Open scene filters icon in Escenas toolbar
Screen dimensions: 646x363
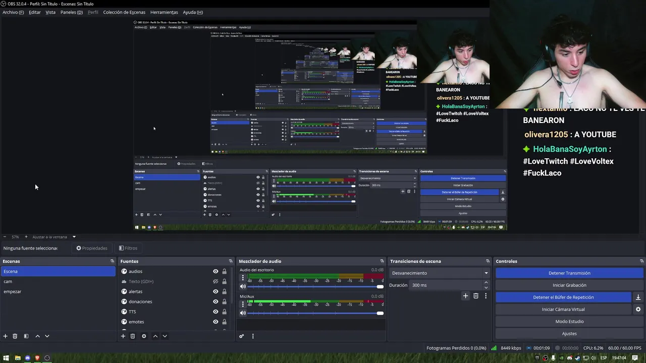[26, 336]
